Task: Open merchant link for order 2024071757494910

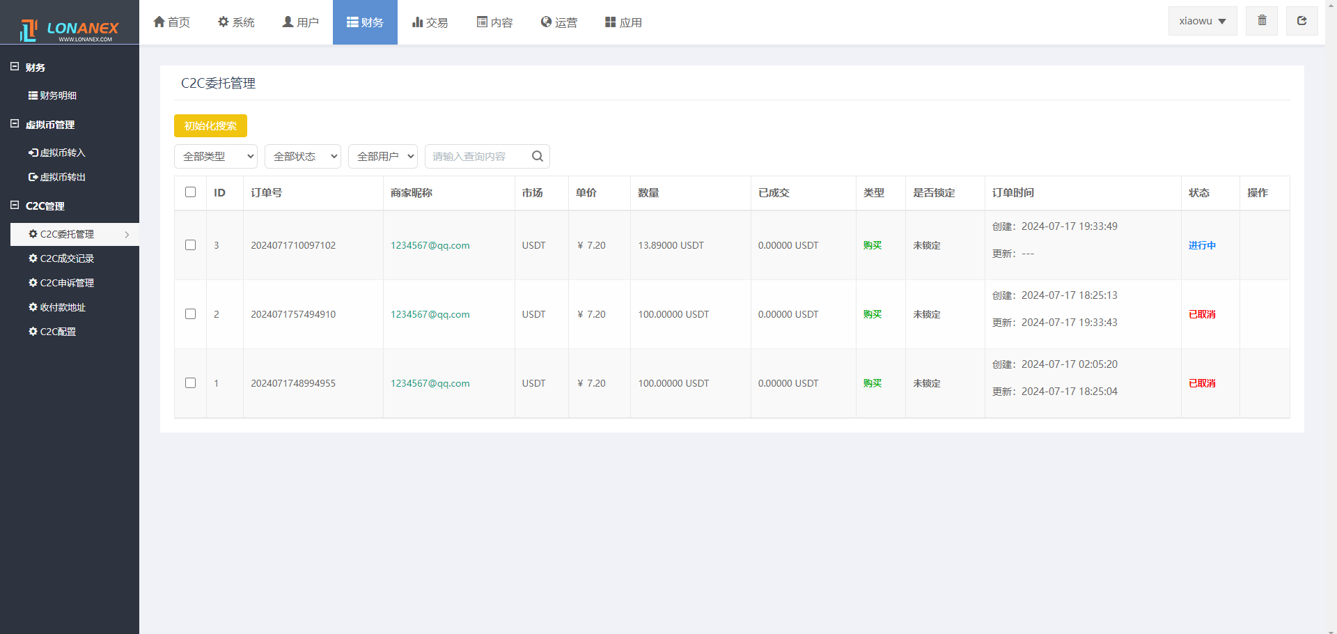Action: pyautogui.click(x=430, y=314)
